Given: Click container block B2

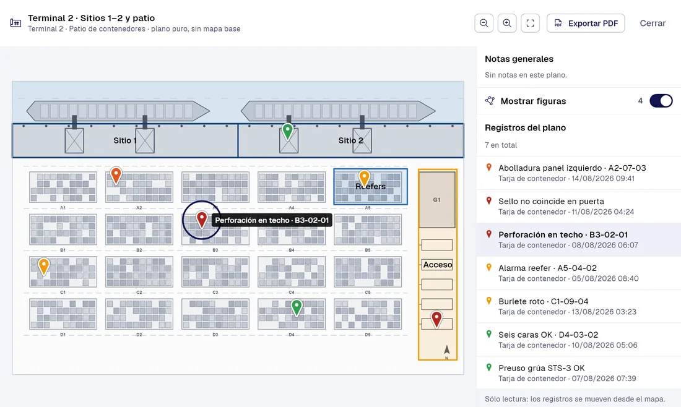Looking at the screenshot, I should click(139, 229).
